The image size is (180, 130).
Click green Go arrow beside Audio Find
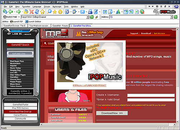pyautogui.click(x=92, y=17)
